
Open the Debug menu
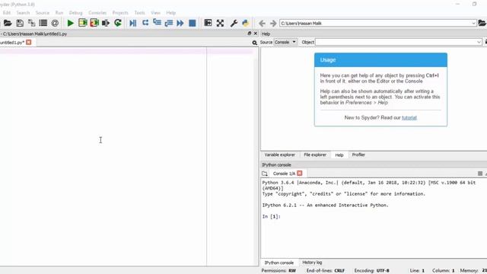click(76, 13)
